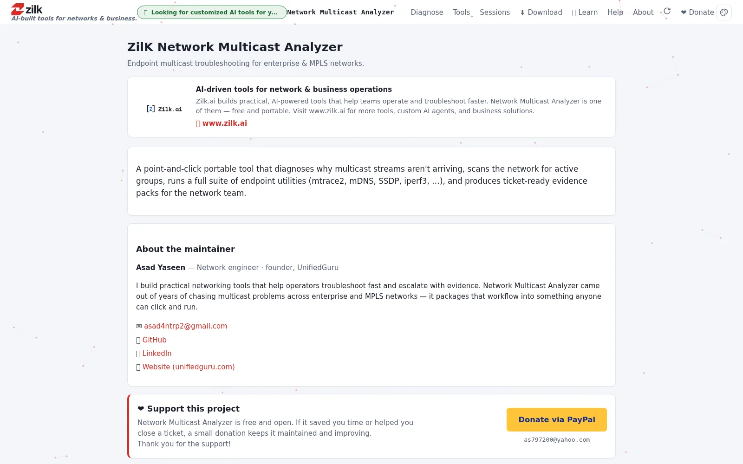Open the Learn nav item

(585, 13)
